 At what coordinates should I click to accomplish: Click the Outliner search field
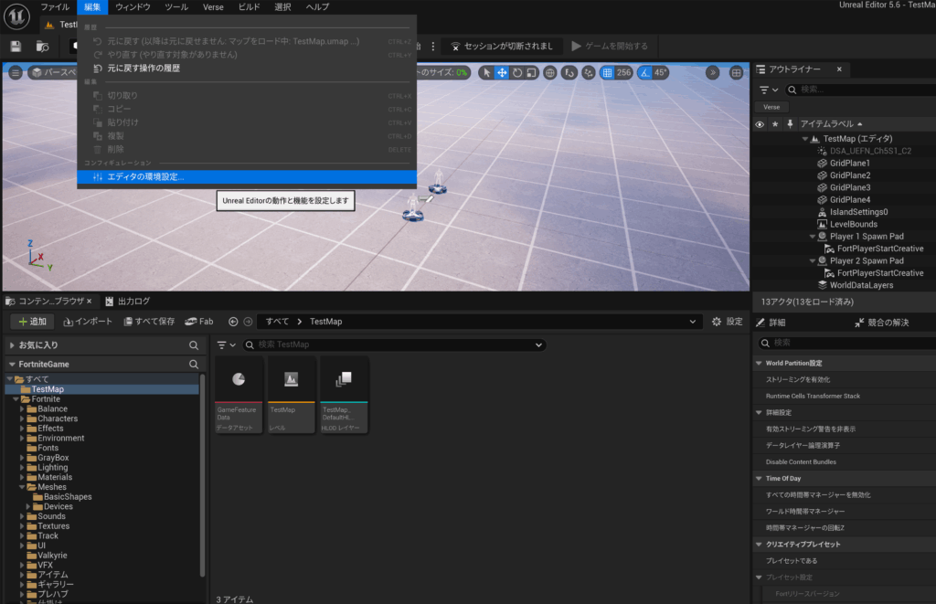pos(863,90)
